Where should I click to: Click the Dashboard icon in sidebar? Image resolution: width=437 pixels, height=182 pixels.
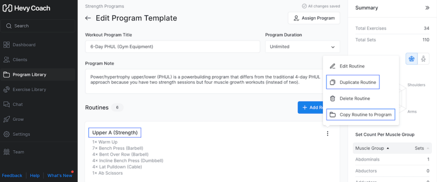(6, 45)
